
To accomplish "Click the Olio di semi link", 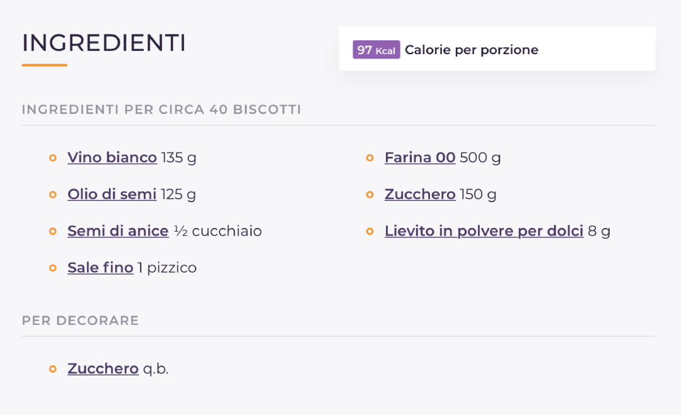I will (x=112, y=195).
